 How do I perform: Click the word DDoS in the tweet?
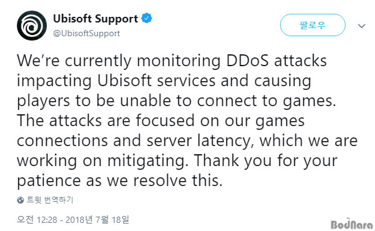(x=247, y=61)
